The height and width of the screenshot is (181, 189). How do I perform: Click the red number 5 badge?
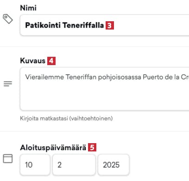92,147
